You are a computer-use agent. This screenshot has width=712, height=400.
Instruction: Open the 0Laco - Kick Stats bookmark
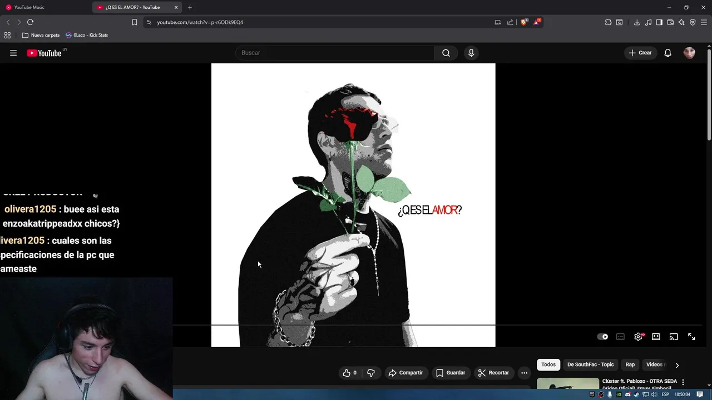click(x=87, y=35)
